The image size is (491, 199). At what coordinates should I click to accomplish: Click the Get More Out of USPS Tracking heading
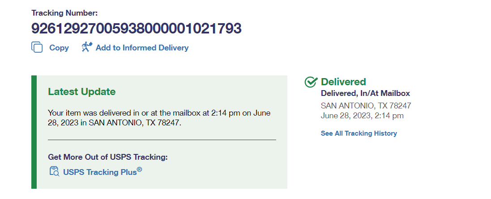click(107, 157)
